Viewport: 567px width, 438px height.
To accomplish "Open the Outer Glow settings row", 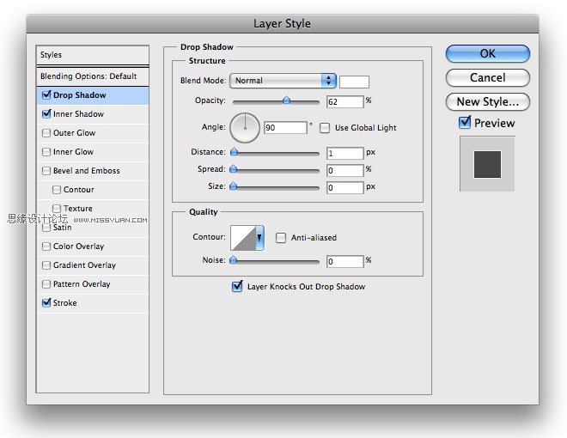I will [x=93, y=133].
